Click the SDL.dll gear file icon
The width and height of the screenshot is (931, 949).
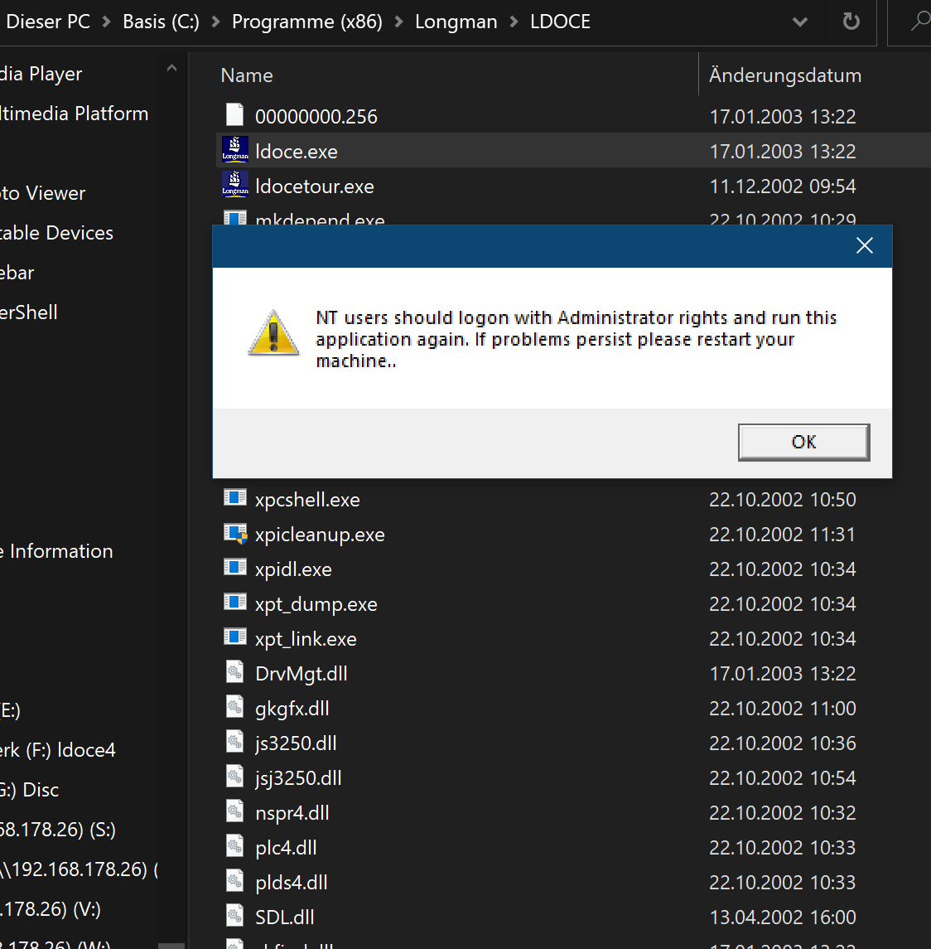point(234,916)
